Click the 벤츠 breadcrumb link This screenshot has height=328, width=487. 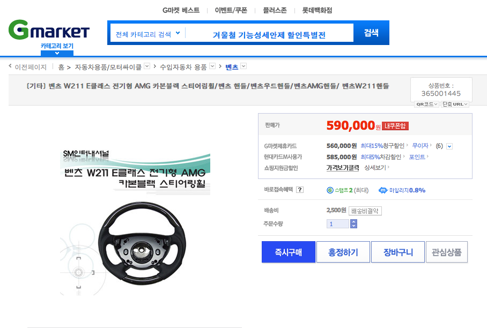(x=232, y=67)
